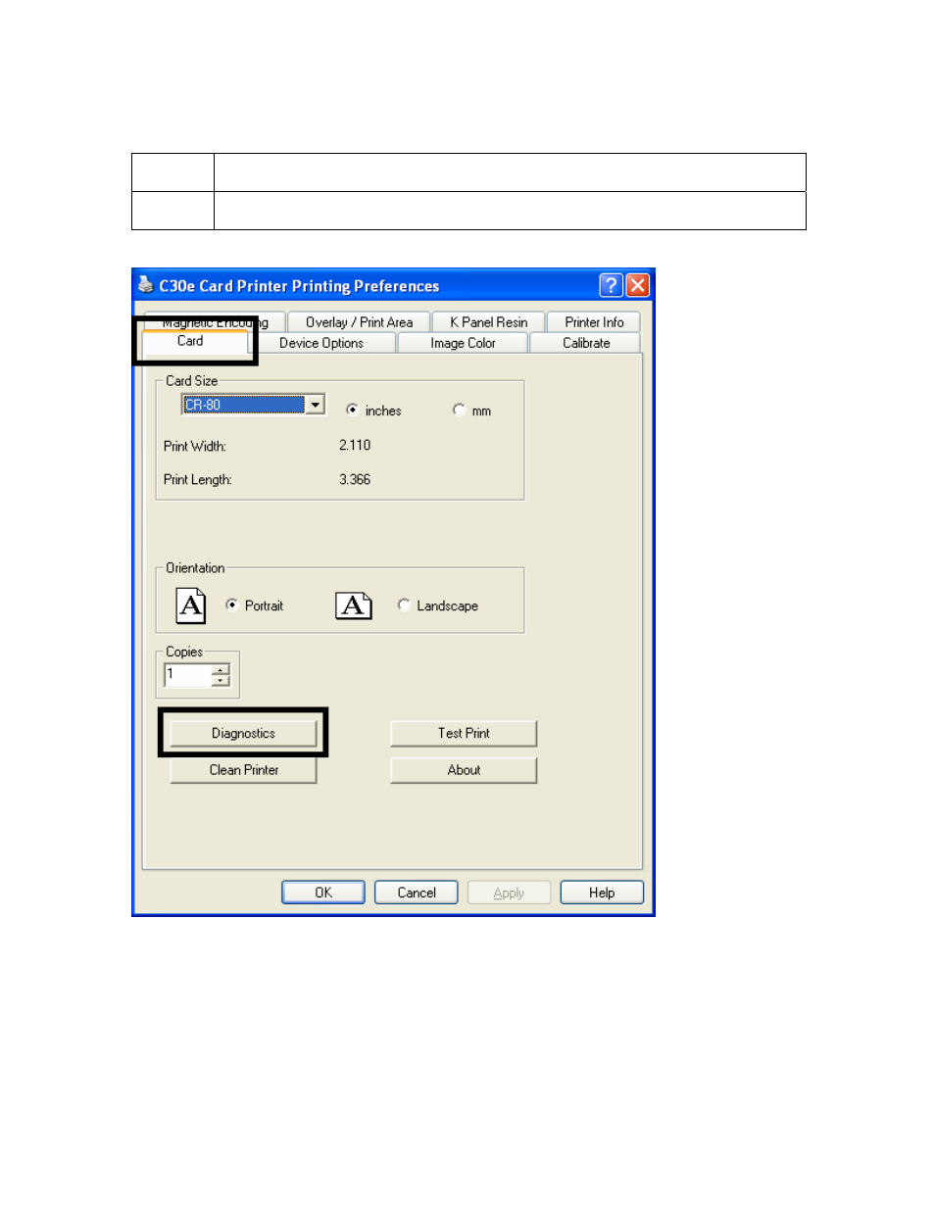Open the Overlay / Print Area tab
Viewport: 935px width, 1210px height.
tap(359, 322)
